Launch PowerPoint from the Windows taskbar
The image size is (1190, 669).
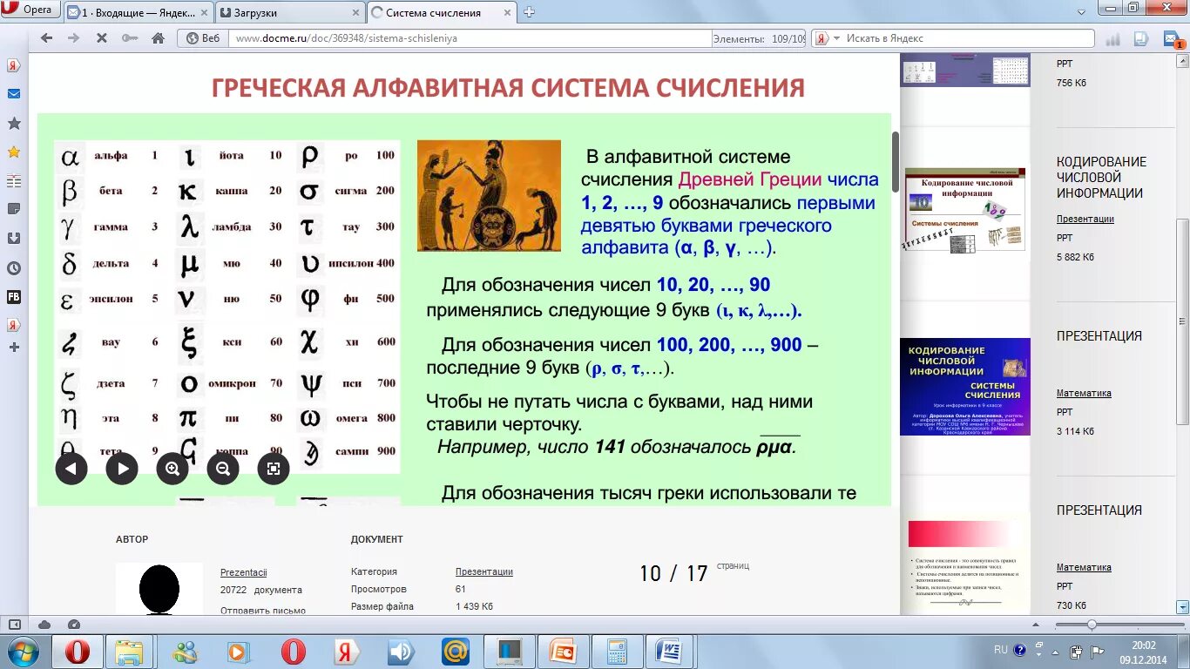coord(563,650)
